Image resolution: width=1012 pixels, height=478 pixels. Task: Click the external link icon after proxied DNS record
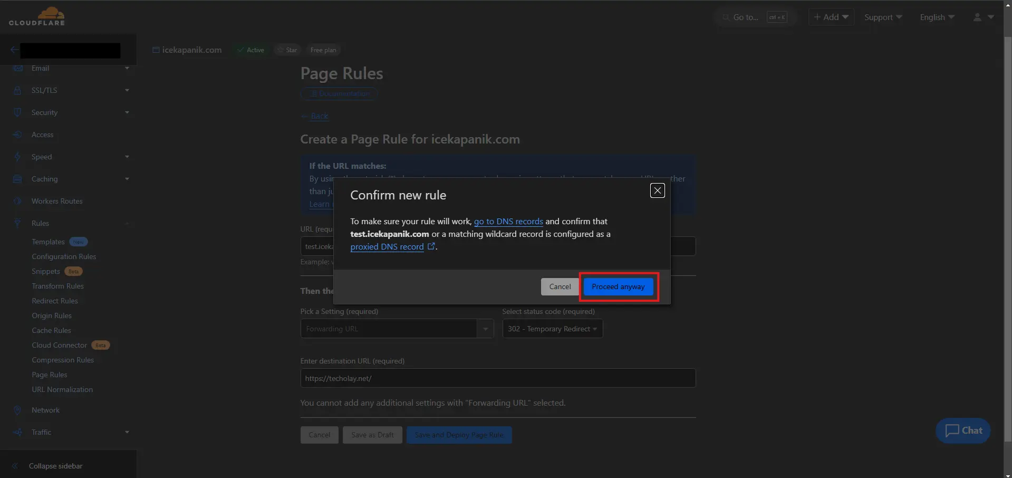(x=431, y=246)
